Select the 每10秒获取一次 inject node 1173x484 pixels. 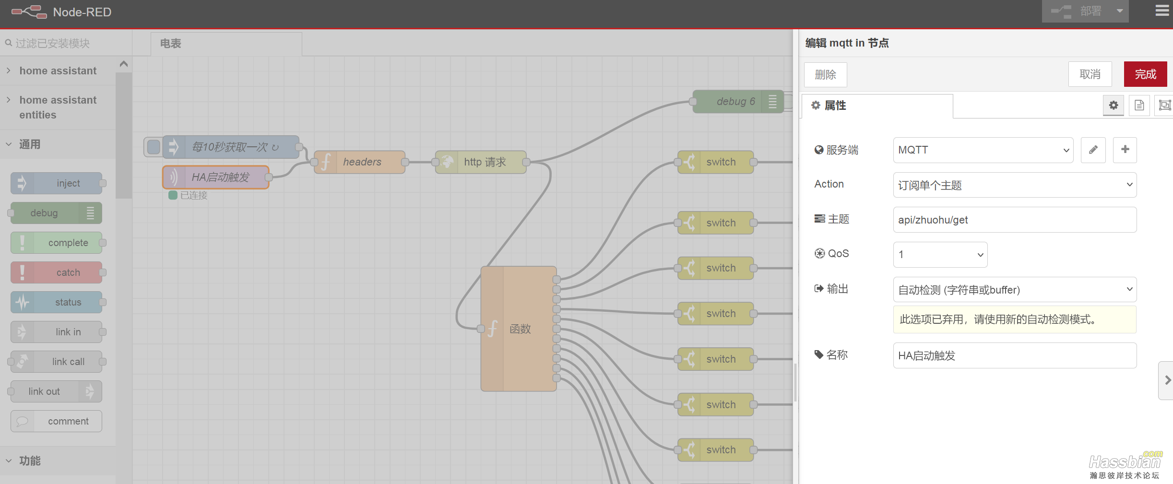click(231, 147)
